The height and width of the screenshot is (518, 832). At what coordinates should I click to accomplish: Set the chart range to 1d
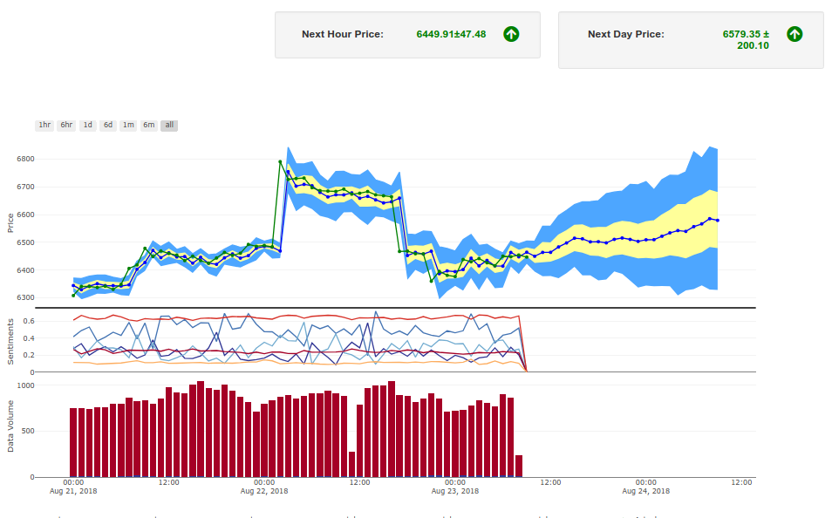tap(87, 125)
